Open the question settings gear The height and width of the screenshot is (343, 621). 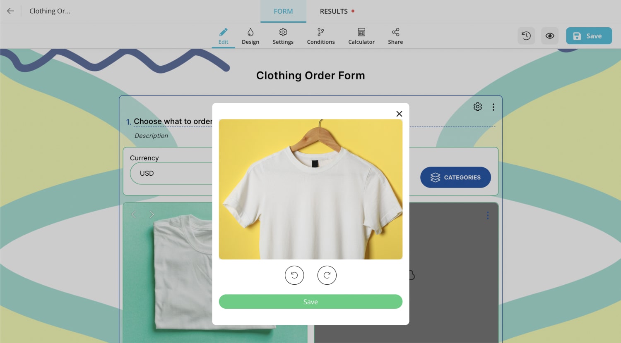[477, 106]
